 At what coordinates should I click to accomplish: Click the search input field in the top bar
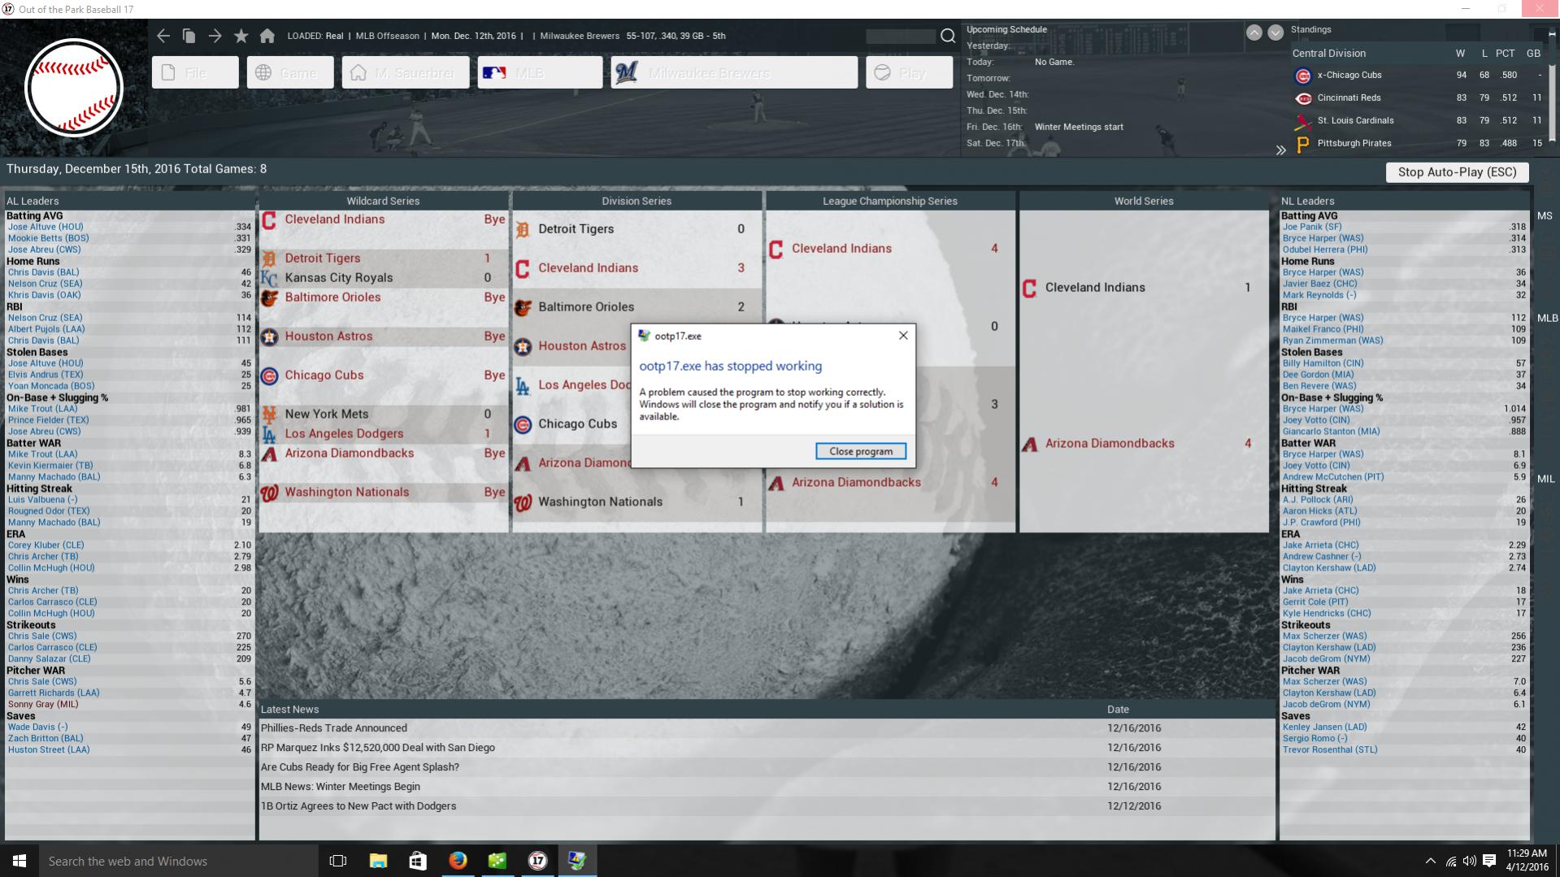point(900,37)
